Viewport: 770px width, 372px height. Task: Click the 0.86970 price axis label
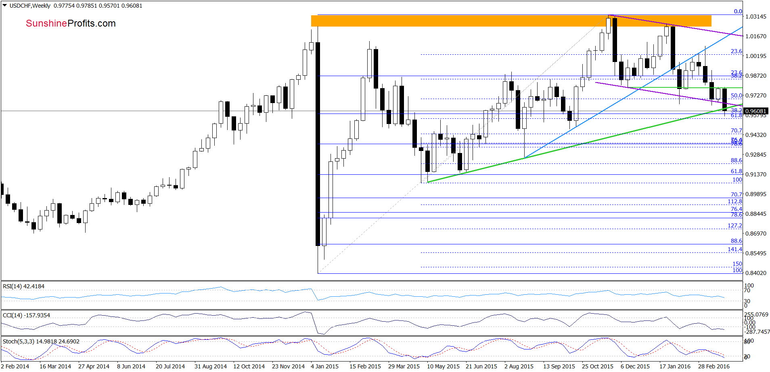tap(755, 234)
